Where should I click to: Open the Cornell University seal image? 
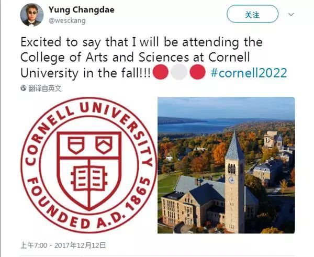(x=89, y=165)
